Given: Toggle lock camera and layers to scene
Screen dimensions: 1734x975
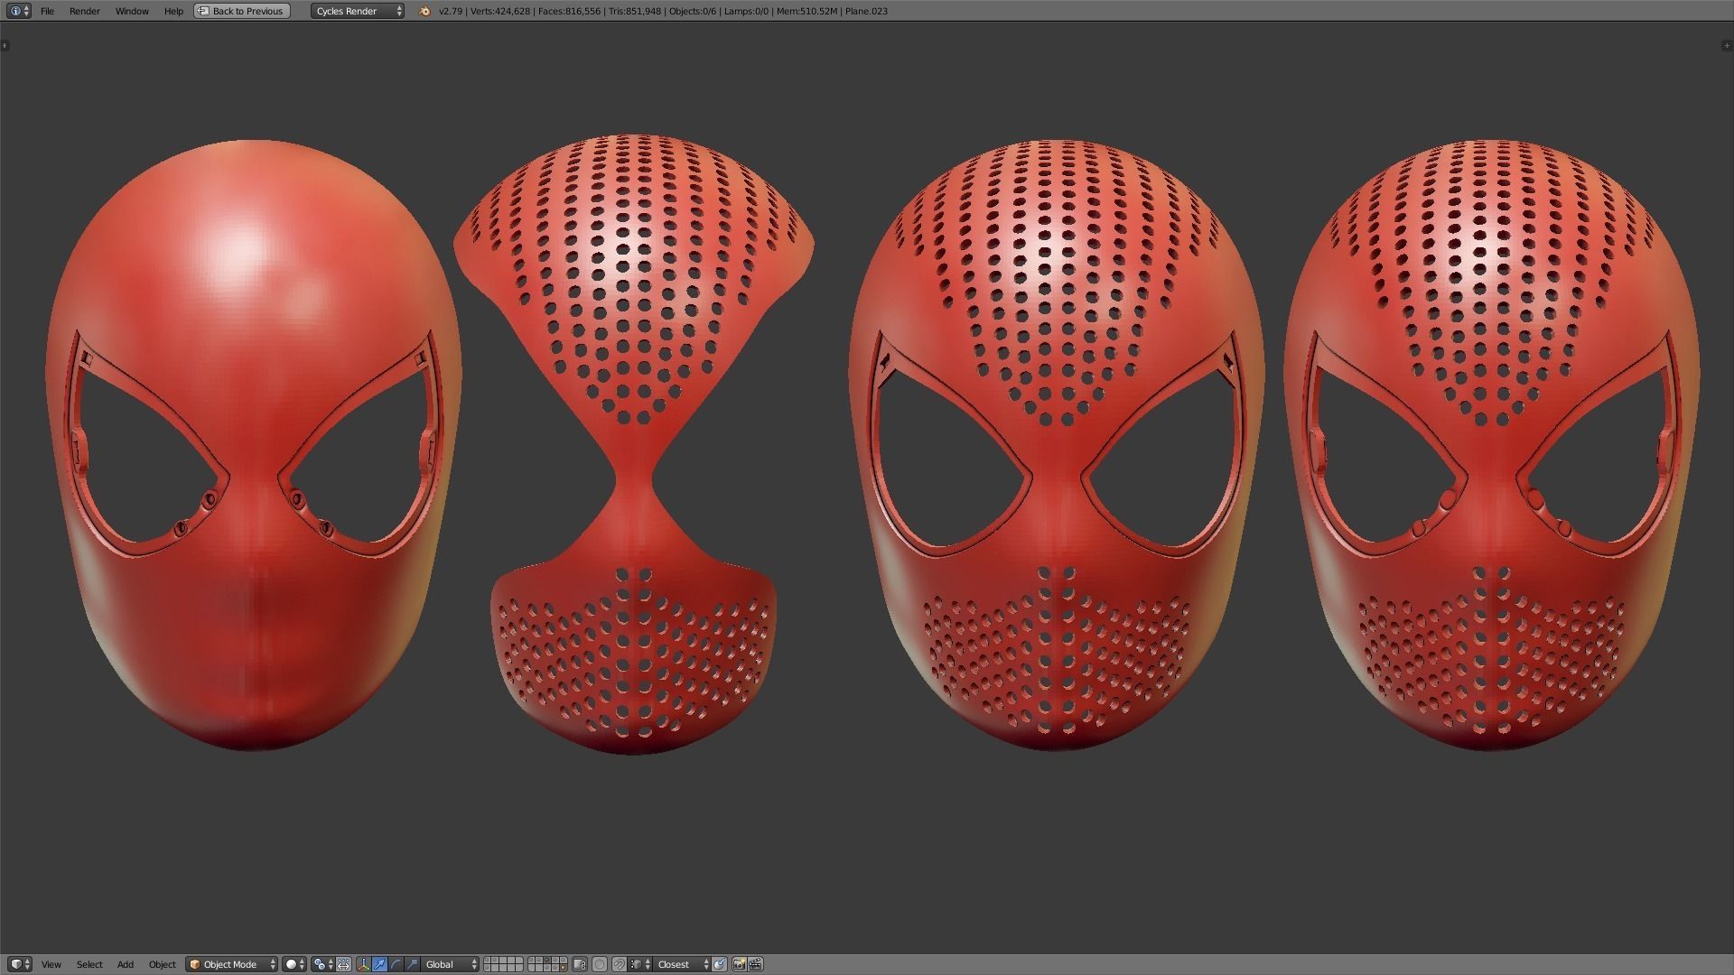Looking at the screenshot, I should [x=580, y=964].
